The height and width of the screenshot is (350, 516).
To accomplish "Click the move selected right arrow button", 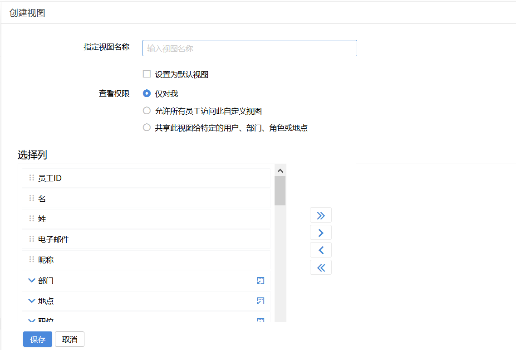I will [x=320, y=233].
